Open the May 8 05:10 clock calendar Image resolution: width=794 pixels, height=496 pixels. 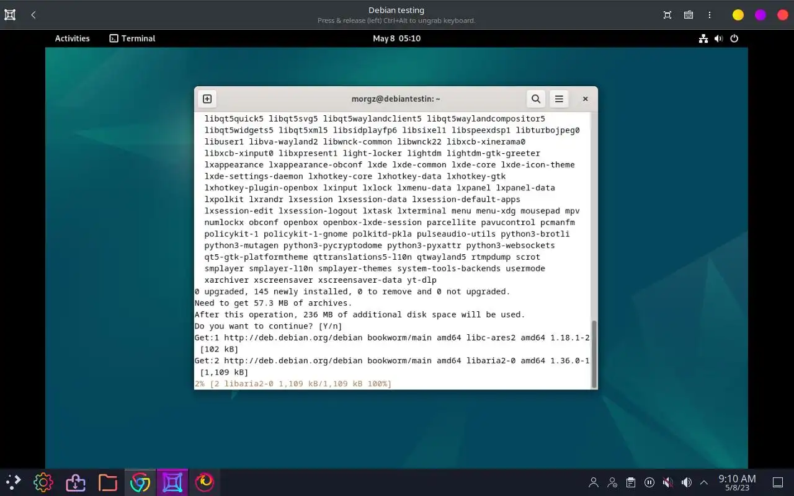[x=397, y=38]
